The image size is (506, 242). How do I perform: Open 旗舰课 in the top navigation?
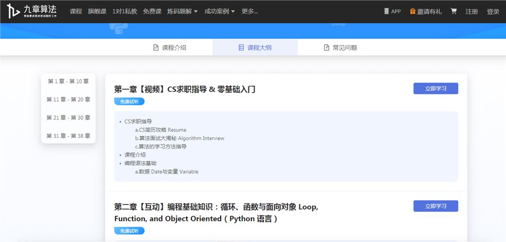pos(97,11)
